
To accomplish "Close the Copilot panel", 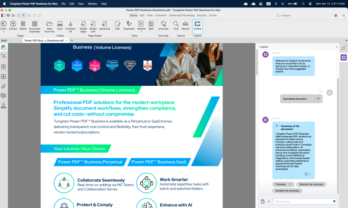I will [x=336, y=47].
